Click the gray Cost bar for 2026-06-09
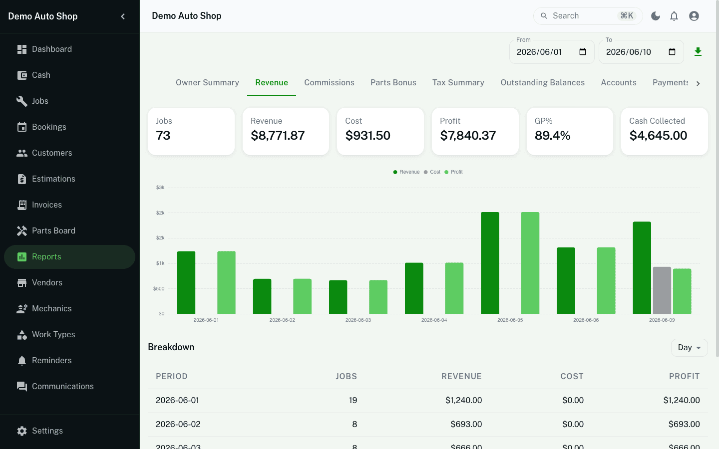This screenshot has width=719, height=449. 662,290
